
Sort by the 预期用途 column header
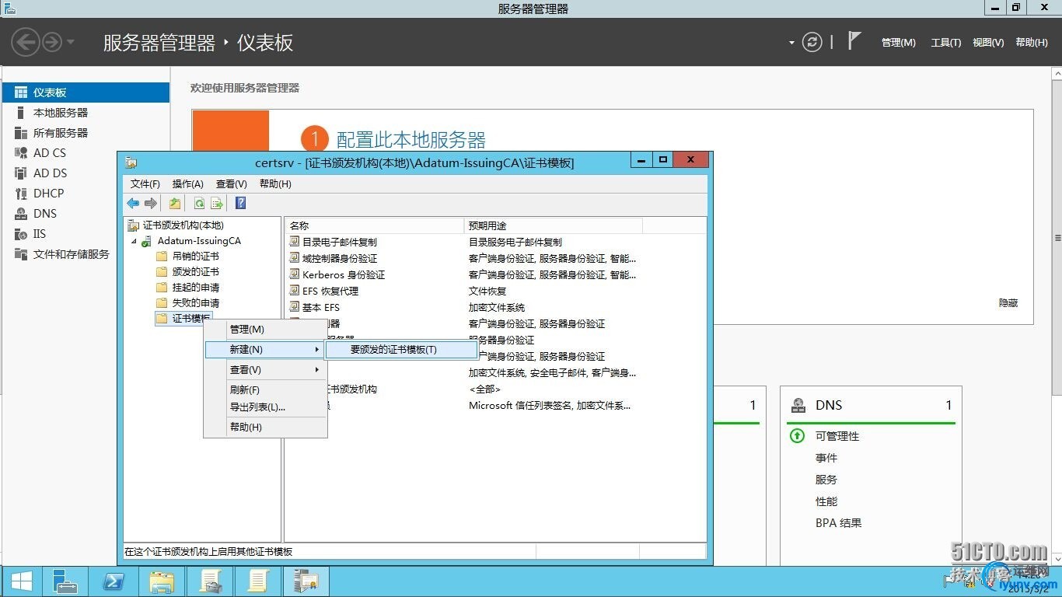pos(553,225)
